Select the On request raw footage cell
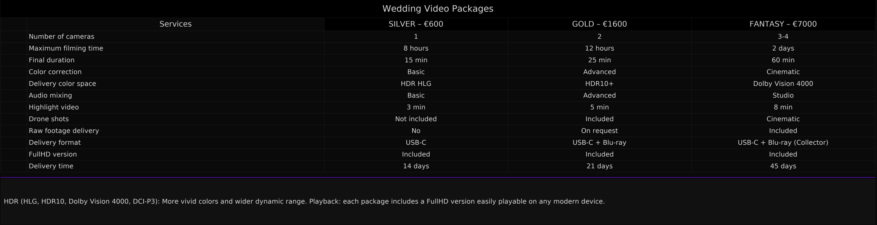This screenshot has width=877, height=225. tap(599, 131)
